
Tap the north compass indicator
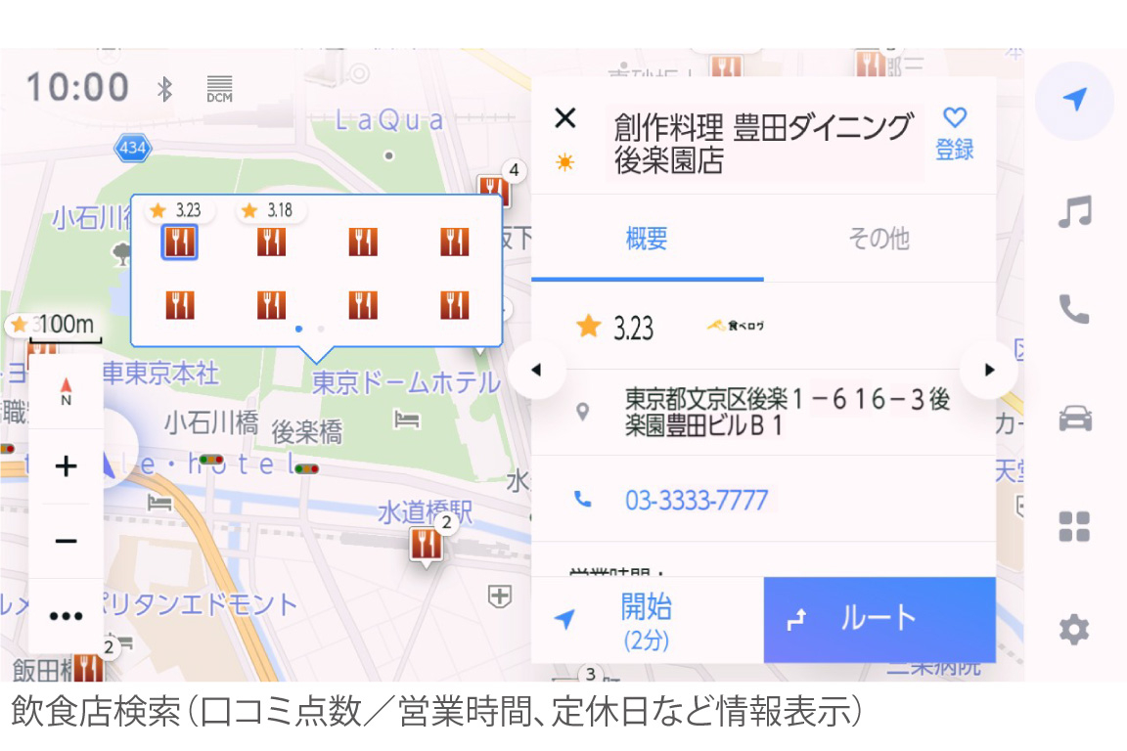pyautogui.click(x=66, y=392)
